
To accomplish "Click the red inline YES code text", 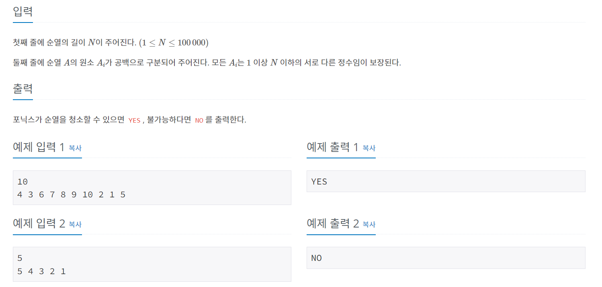I will pyautogui.click(x=134, y=120).
